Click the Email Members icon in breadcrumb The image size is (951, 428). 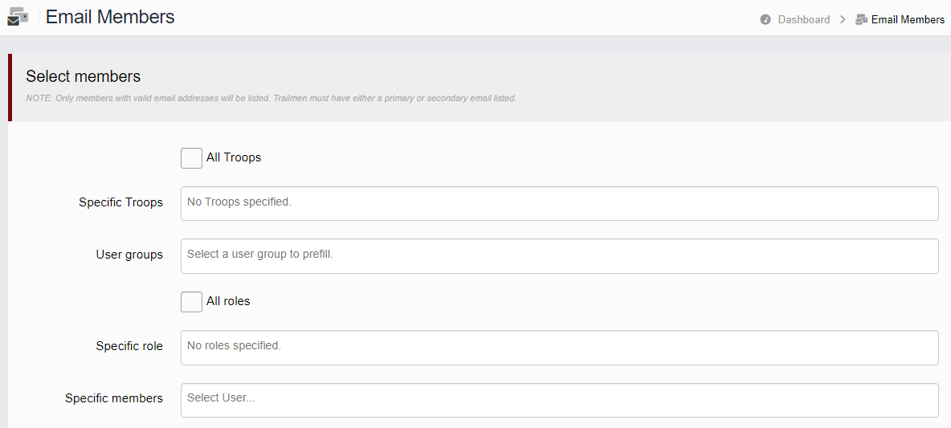[861, 19]
